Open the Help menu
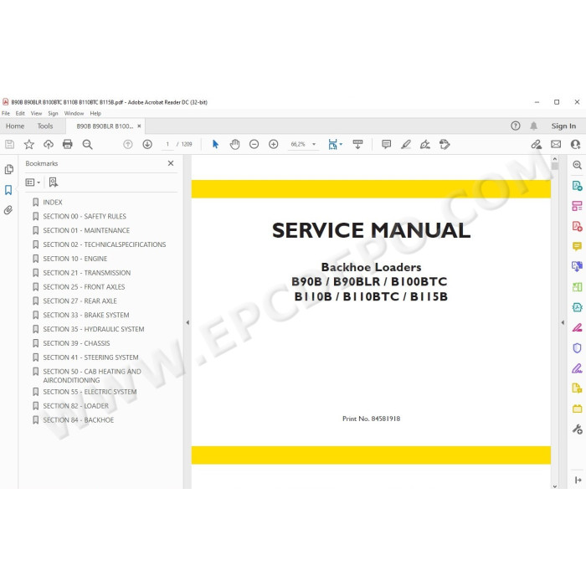The height and width of the screenshot is (586, 586). pyautogui.click(x=95, y=113)
